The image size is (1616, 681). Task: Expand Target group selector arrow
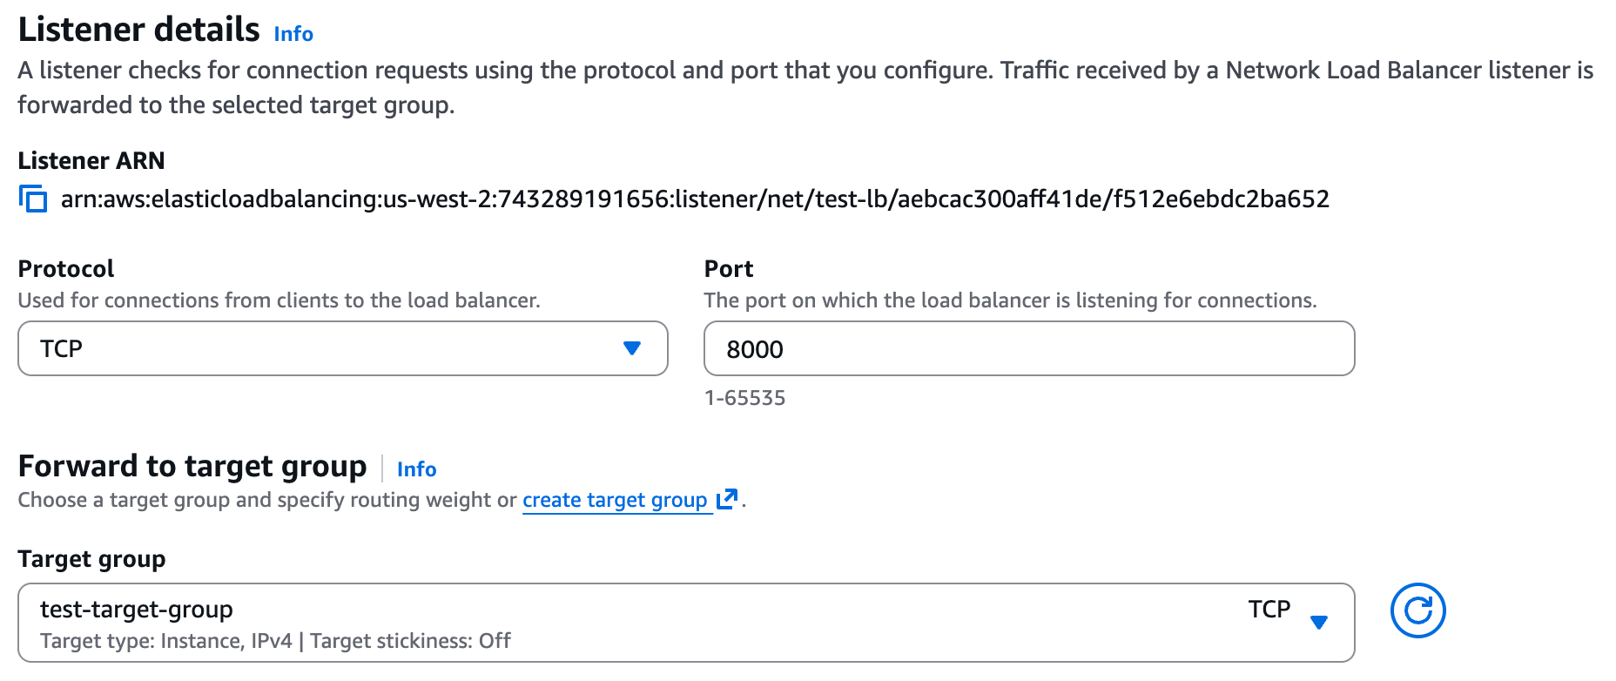pos(1319,622)
